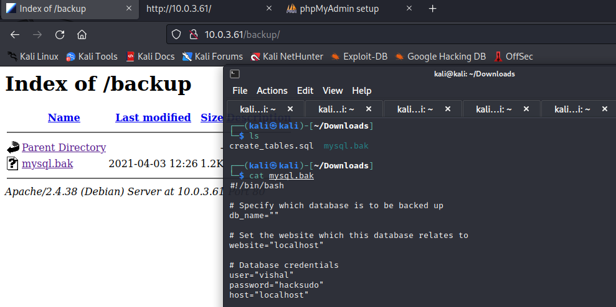616x307 pixels.
Task: Close the second terminal tab
Action: [x=369, y=109]
